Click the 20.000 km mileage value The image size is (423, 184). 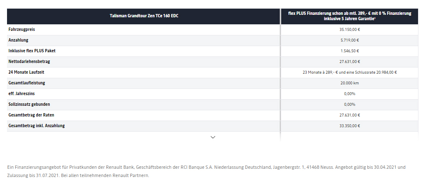[x=349, y=83]
